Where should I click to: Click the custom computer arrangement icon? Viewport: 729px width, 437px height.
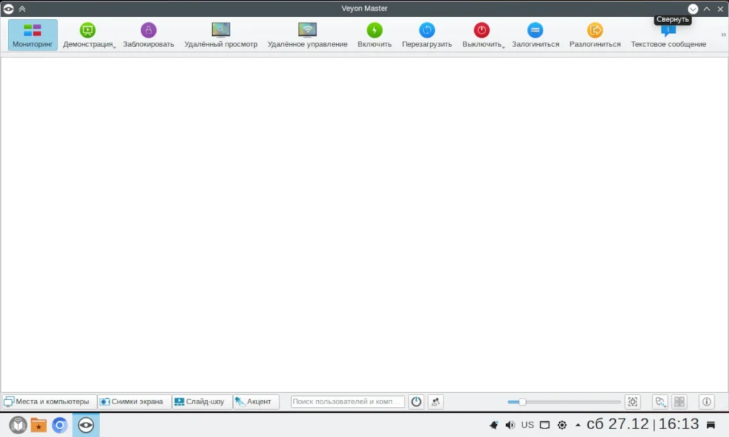click(660, 401)
